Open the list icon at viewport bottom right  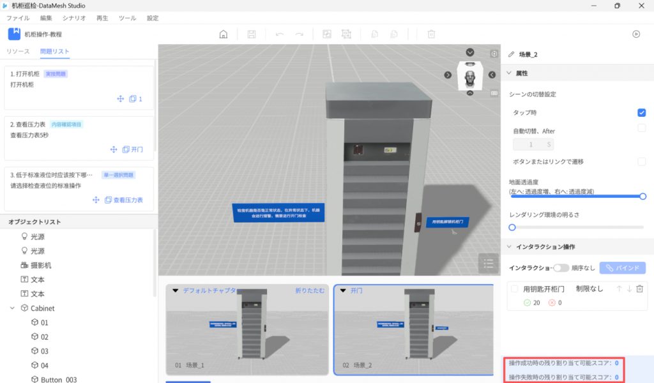click(489, 262)
